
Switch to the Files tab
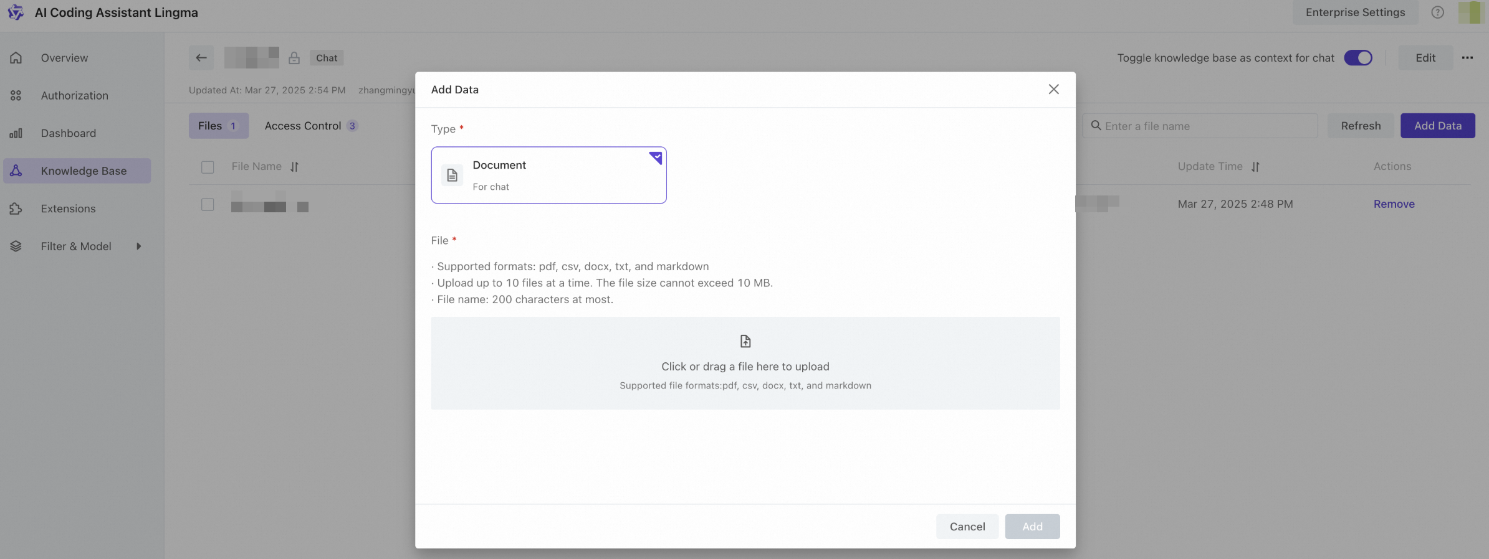[x=219, y=126]
